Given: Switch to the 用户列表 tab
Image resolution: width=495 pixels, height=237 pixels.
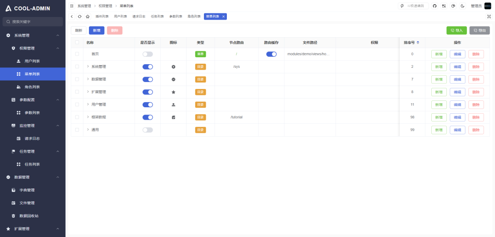Looking at the screenshot, I should point(121,17).
